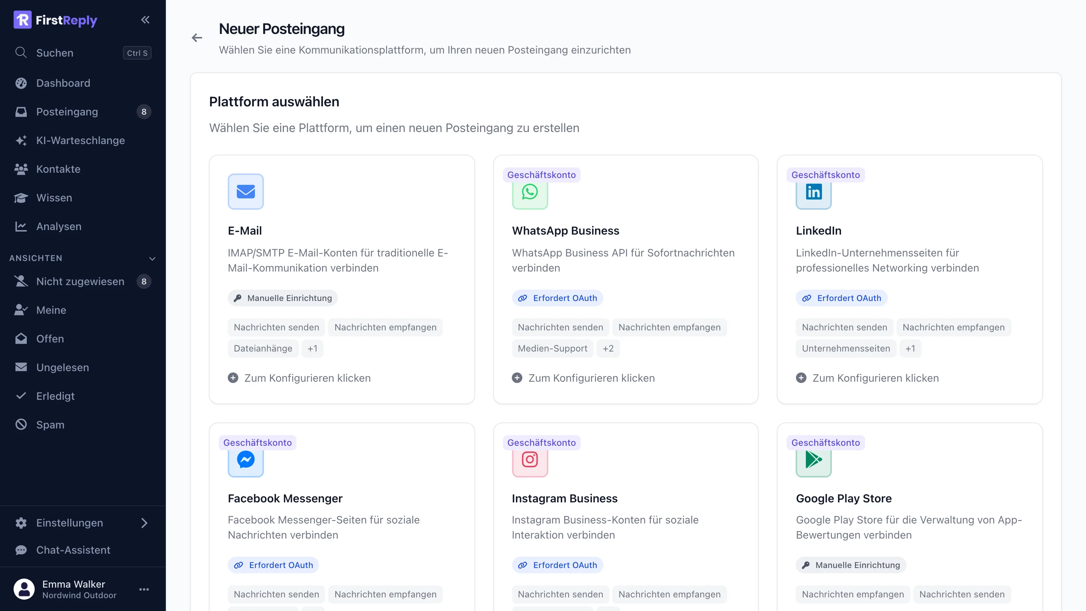The height and width of the screenshot is (611, 1086).
Task: Expand the +1 features tag in LinkedIn card
Action: [910, 349]
